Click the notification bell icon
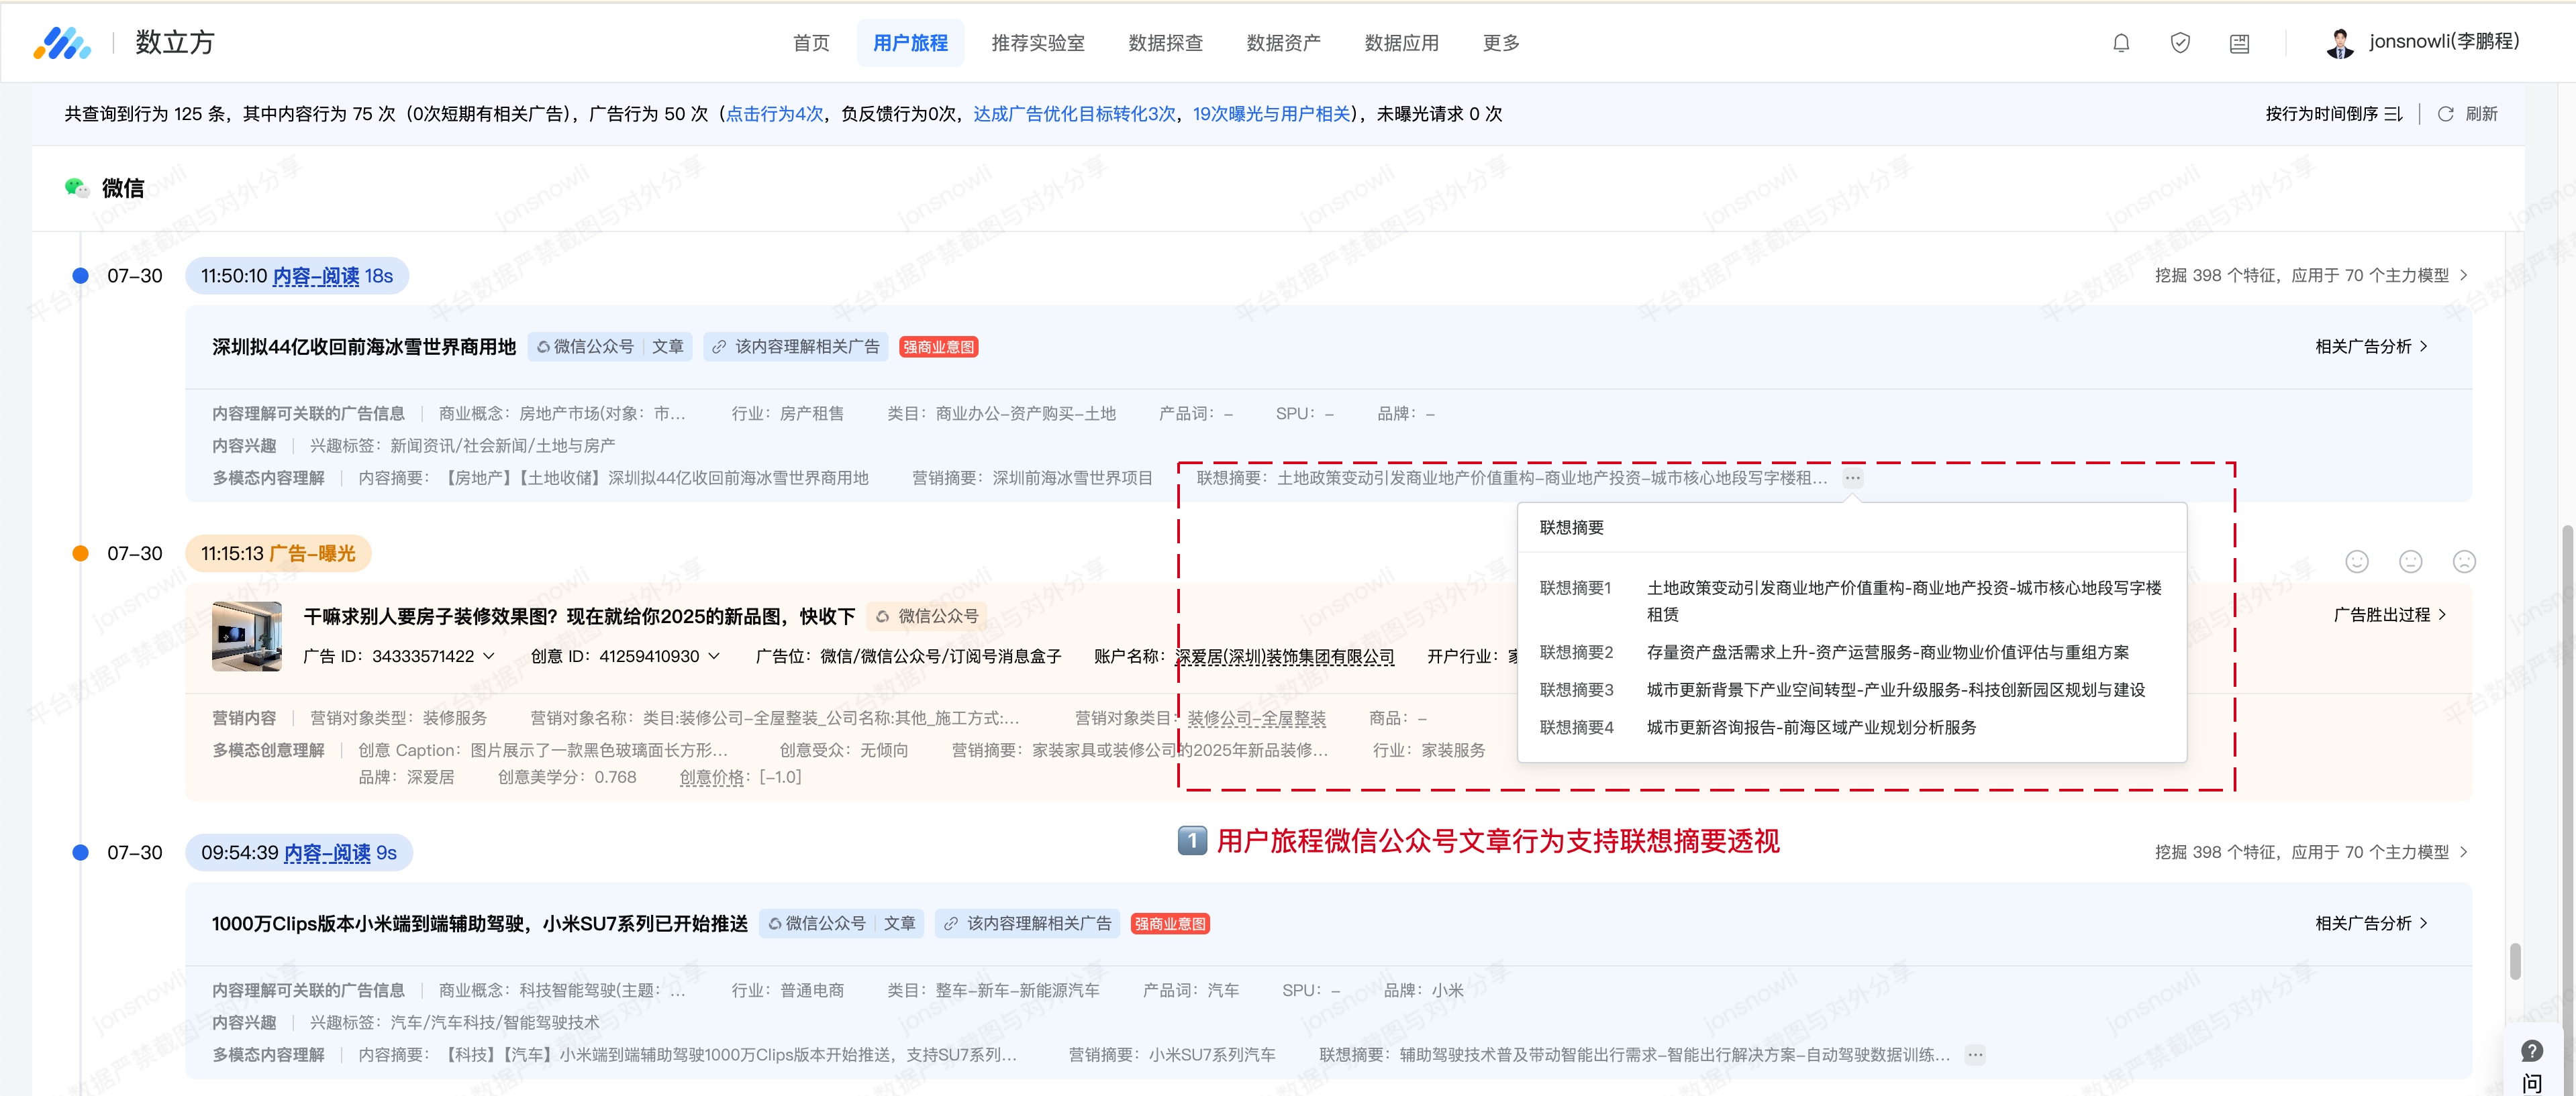Screen dimensions: 2576x1096 [2120, 43]
